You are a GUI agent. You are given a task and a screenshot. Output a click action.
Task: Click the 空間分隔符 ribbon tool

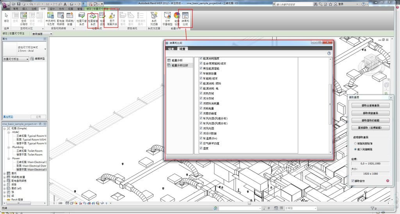(x=24, y=19)
